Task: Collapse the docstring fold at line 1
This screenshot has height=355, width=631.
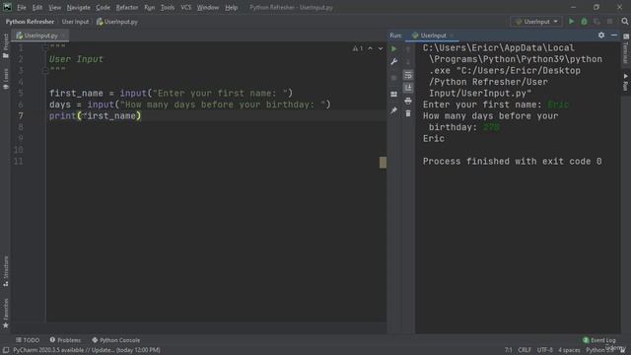Action: (x=45, y=47)
